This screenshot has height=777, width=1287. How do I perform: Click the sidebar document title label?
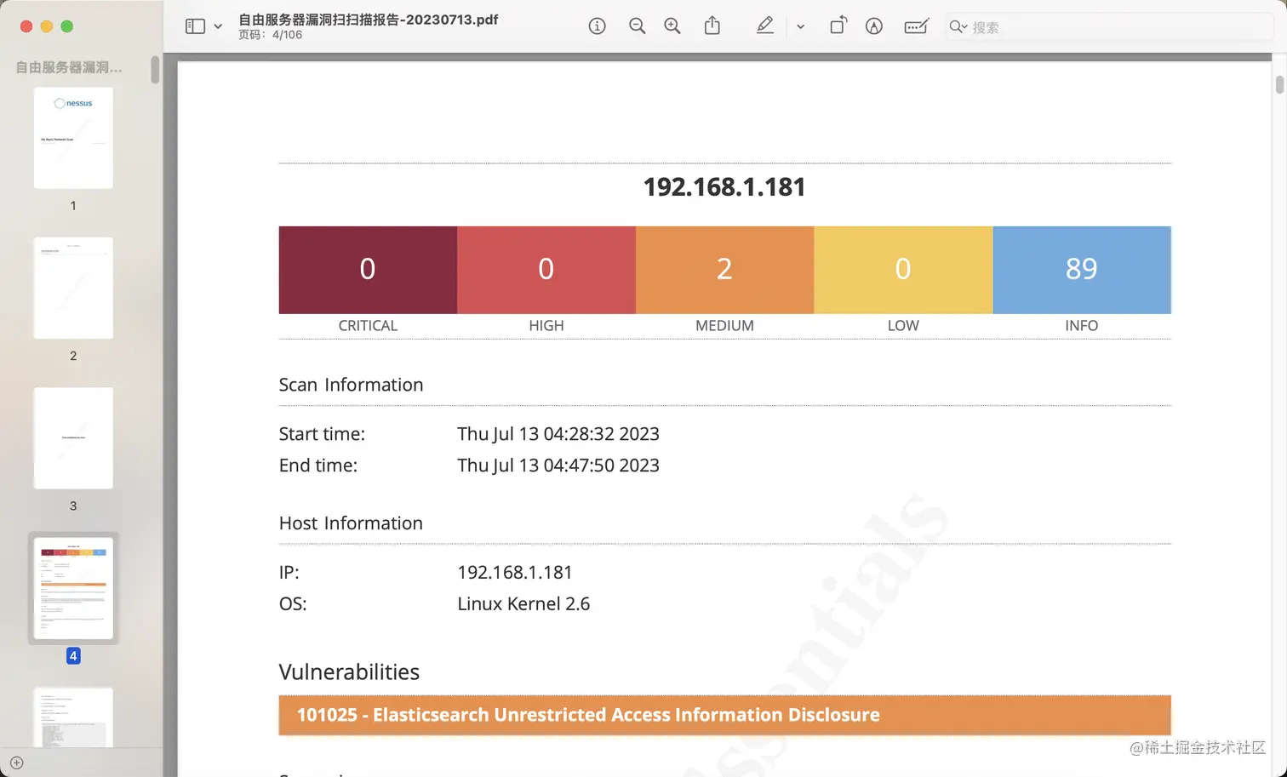tap(69, 67)
